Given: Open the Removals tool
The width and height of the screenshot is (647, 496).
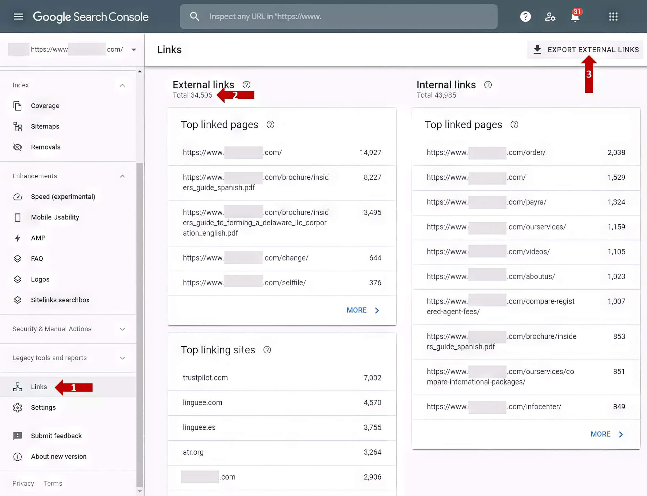Looking at the screenshot, I should [x=46, y=147].
